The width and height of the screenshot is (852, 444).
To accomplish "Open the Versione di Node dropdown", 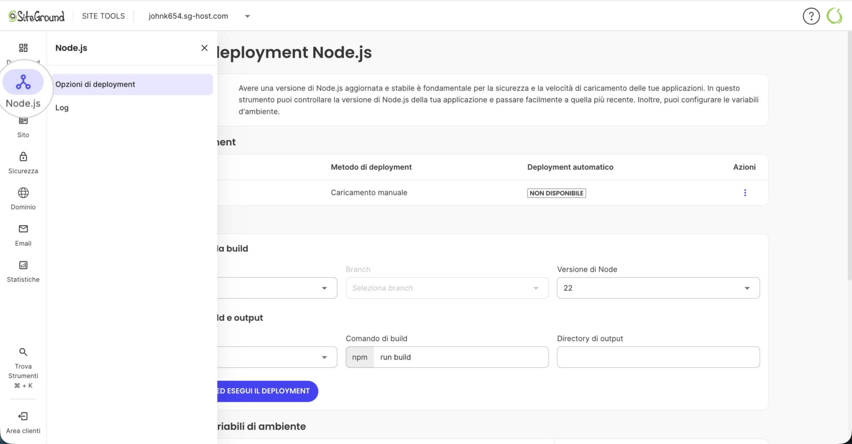I will tap(658, 288).
